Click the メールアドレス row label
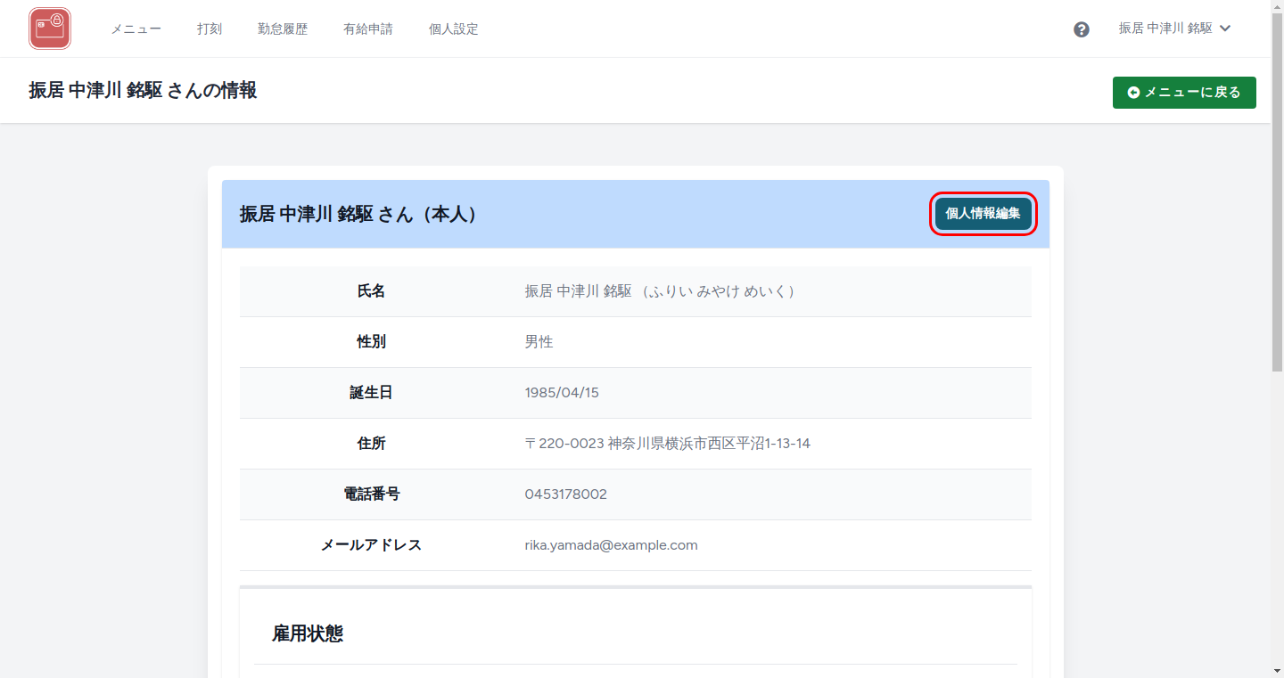The height and width of the screenshot is (678, 1284). pos(372,545)
